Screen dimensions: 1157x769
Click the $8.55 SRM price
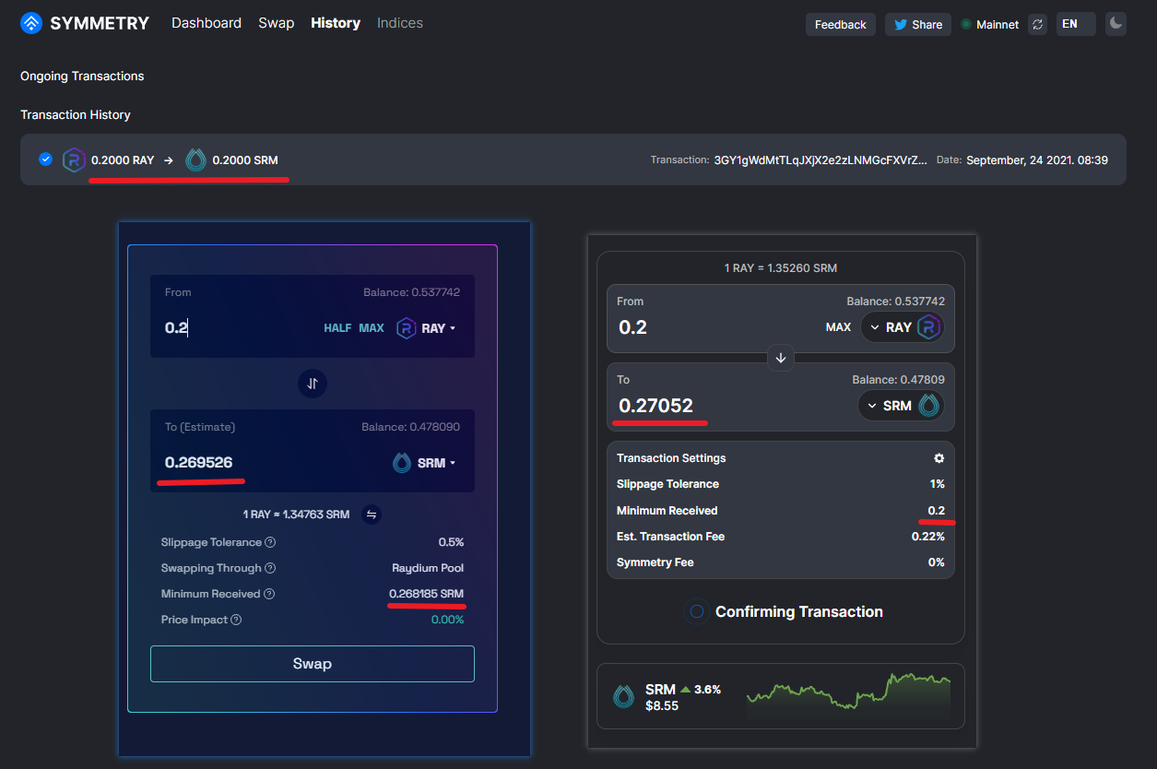tap(662, 706)
